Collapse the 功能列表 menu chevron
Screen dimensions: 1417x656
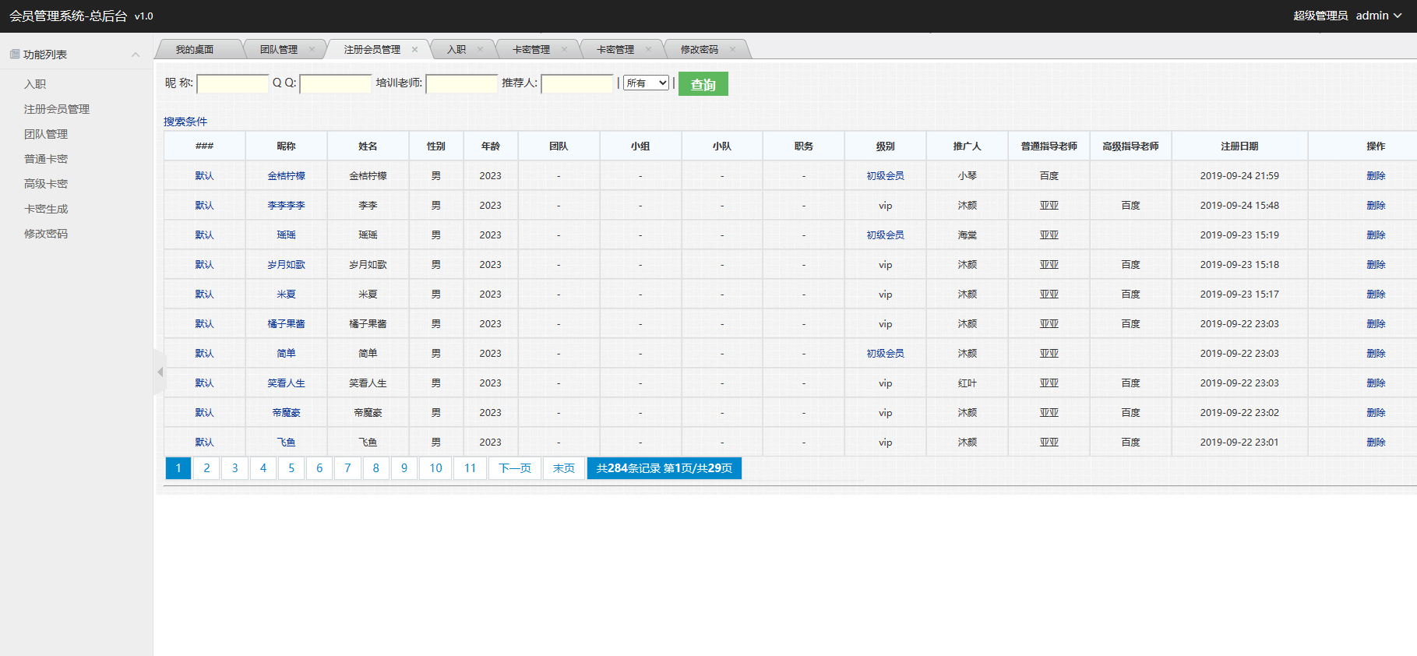136,55
